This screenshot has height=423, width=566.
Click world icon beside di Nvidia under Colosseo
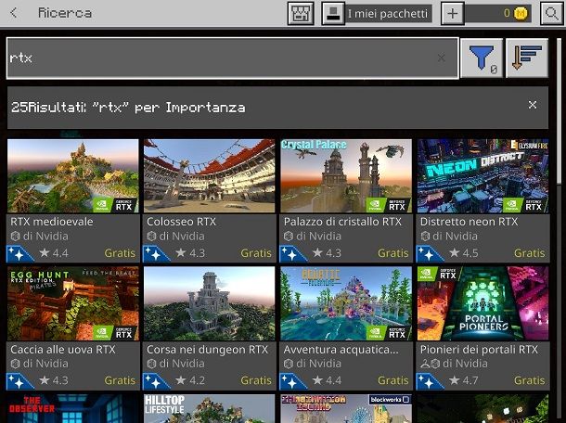click(x=151, y=237)
